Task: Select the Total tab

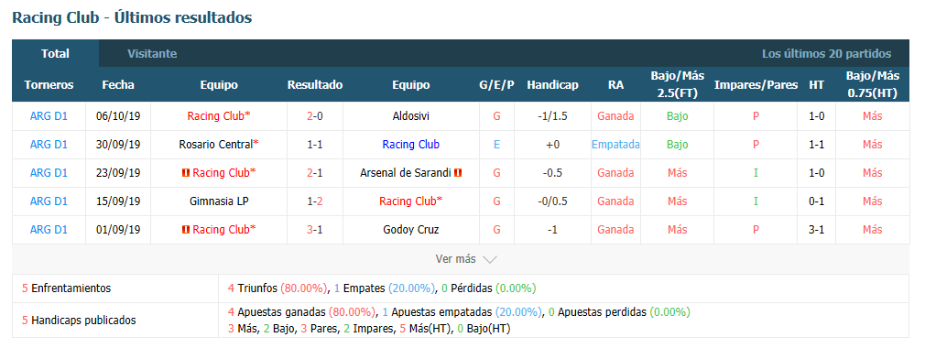Action: [56, 54]
